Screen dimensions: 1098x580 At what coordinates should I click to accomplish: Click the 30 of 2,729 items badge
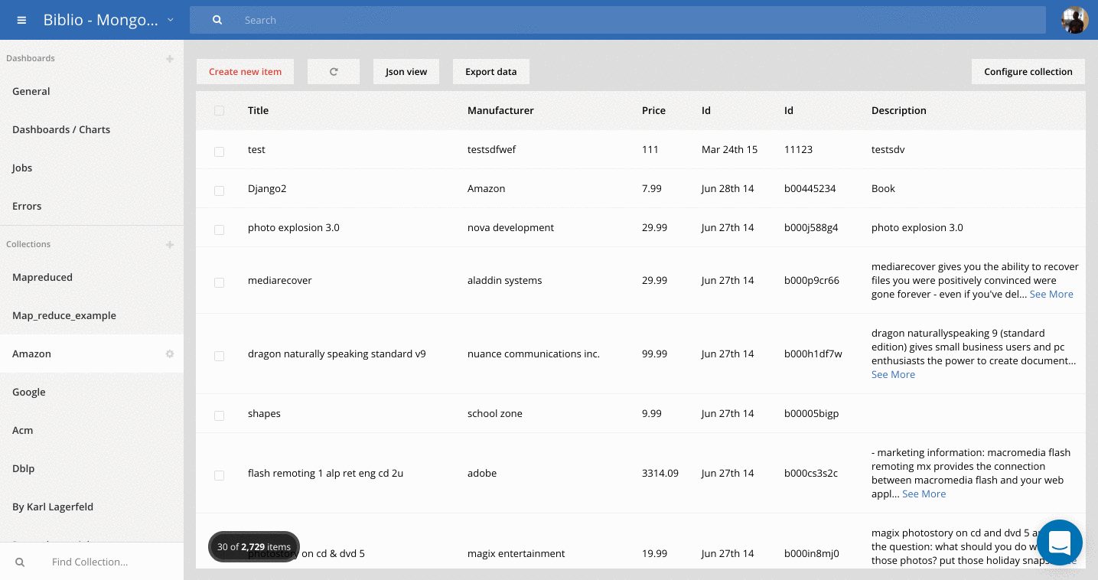click(x=254, y=546)
